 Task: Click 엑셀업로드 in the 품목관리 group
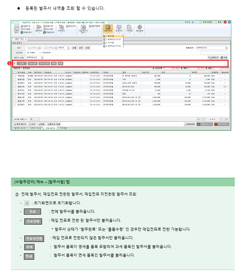pyautogui.click(x=49, y=32)
